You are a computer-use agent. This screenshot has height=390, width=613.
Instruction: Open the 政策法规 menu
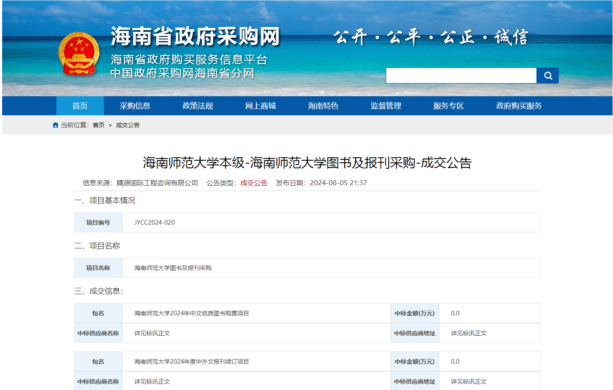coord(198,106)
